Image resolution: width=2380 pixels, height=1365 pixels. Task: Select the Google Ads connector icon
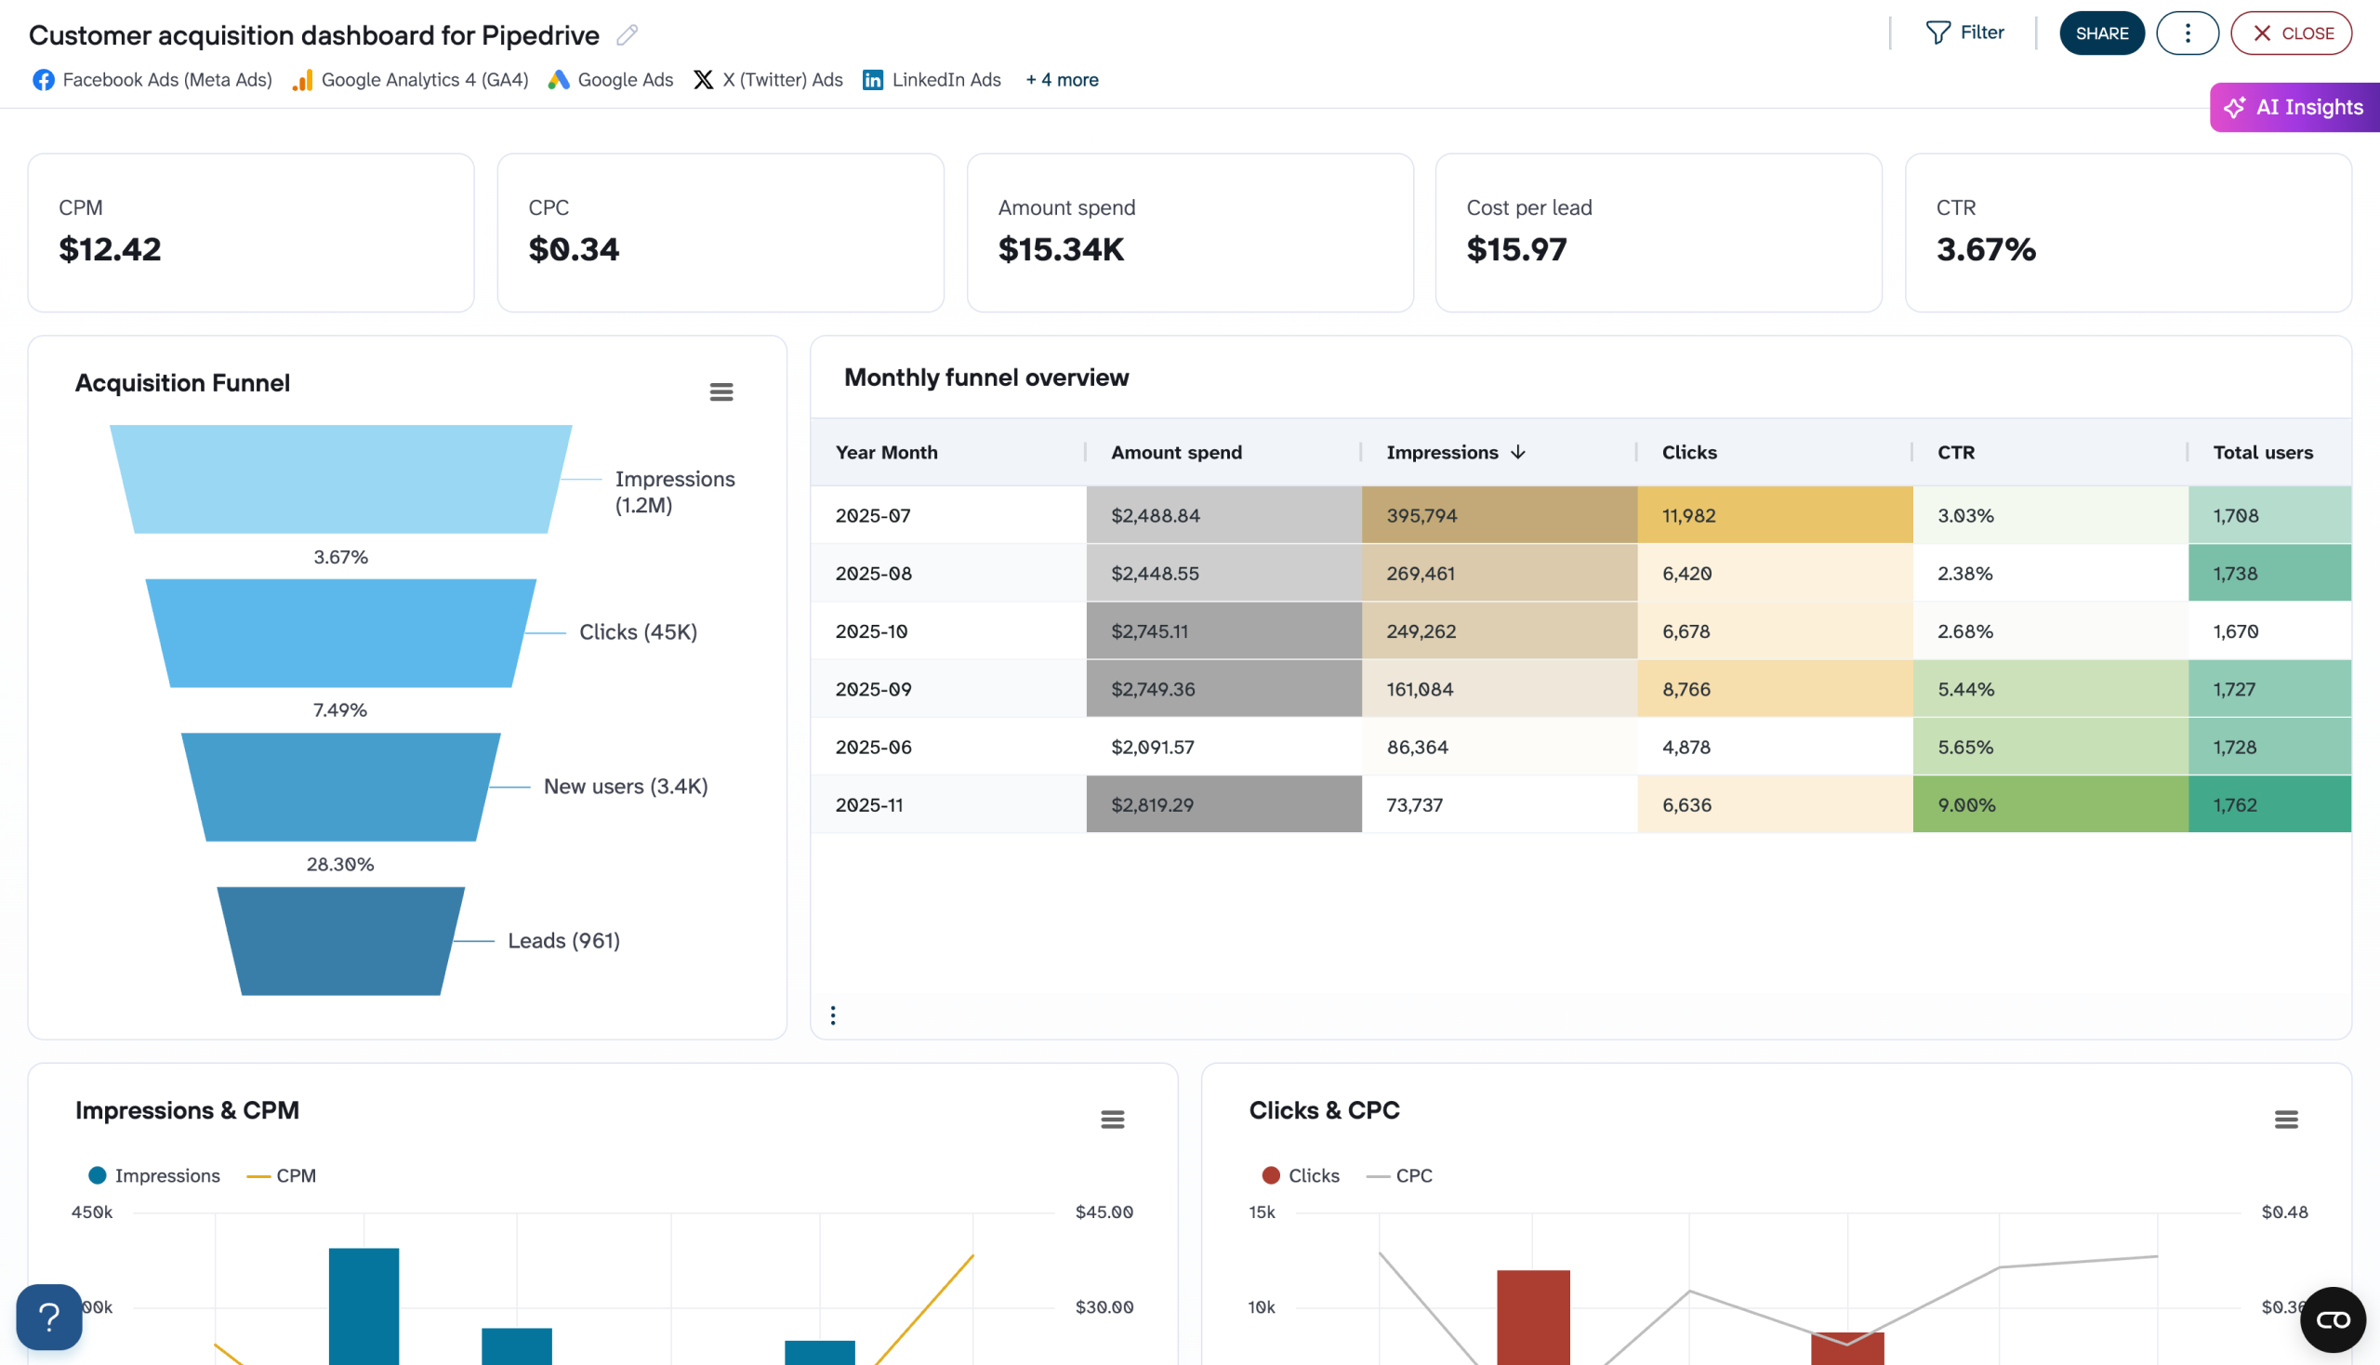(x=560, y=80)
